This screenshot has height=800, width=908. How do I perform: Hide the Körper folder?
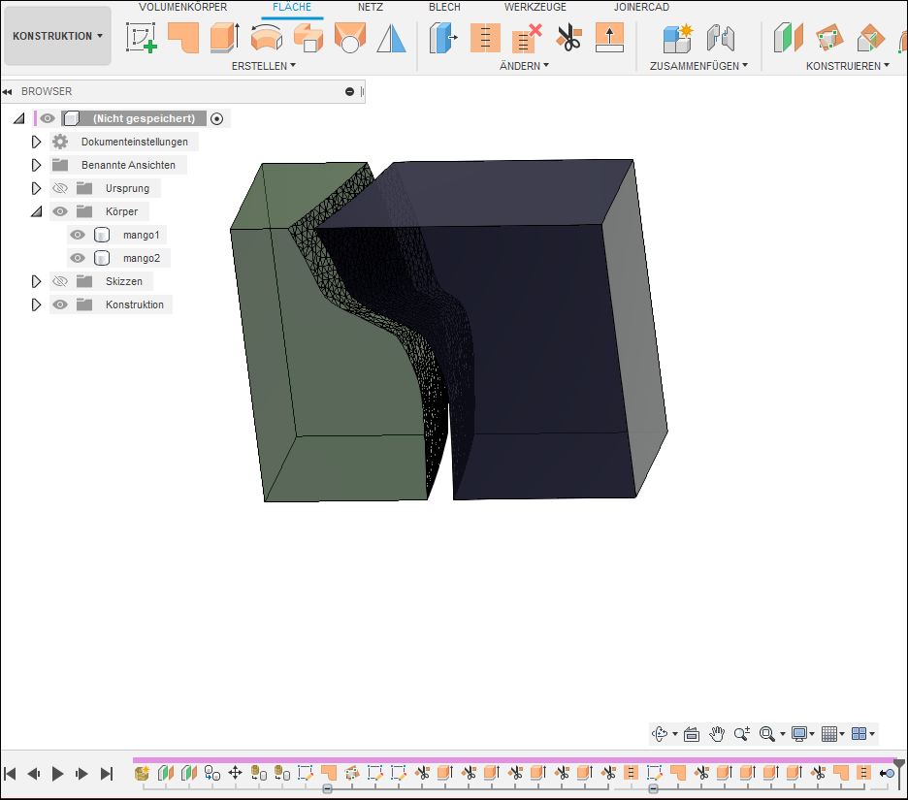pos(60,211)
